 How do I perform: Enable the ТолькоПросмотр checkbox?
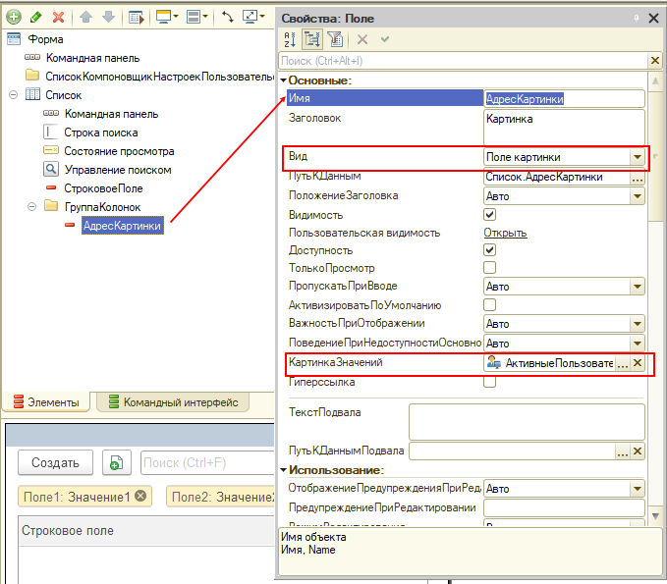click(489, 268)
